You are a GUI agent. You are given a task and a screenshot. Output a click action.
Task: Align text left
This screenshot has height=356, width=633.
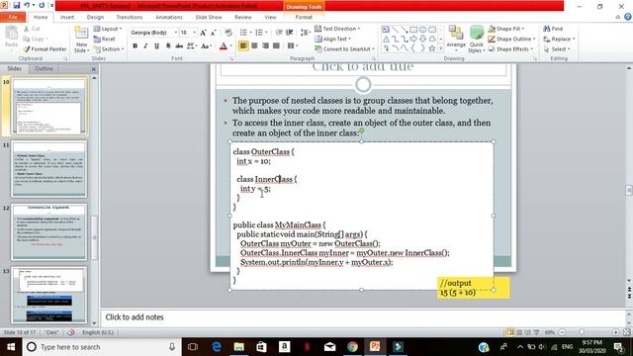243,45
